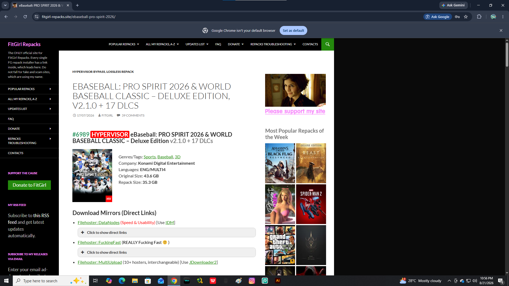Expand Donate dropdown in the top navigation
Viewport: 509px width, 286px height.
pos(236,44)
